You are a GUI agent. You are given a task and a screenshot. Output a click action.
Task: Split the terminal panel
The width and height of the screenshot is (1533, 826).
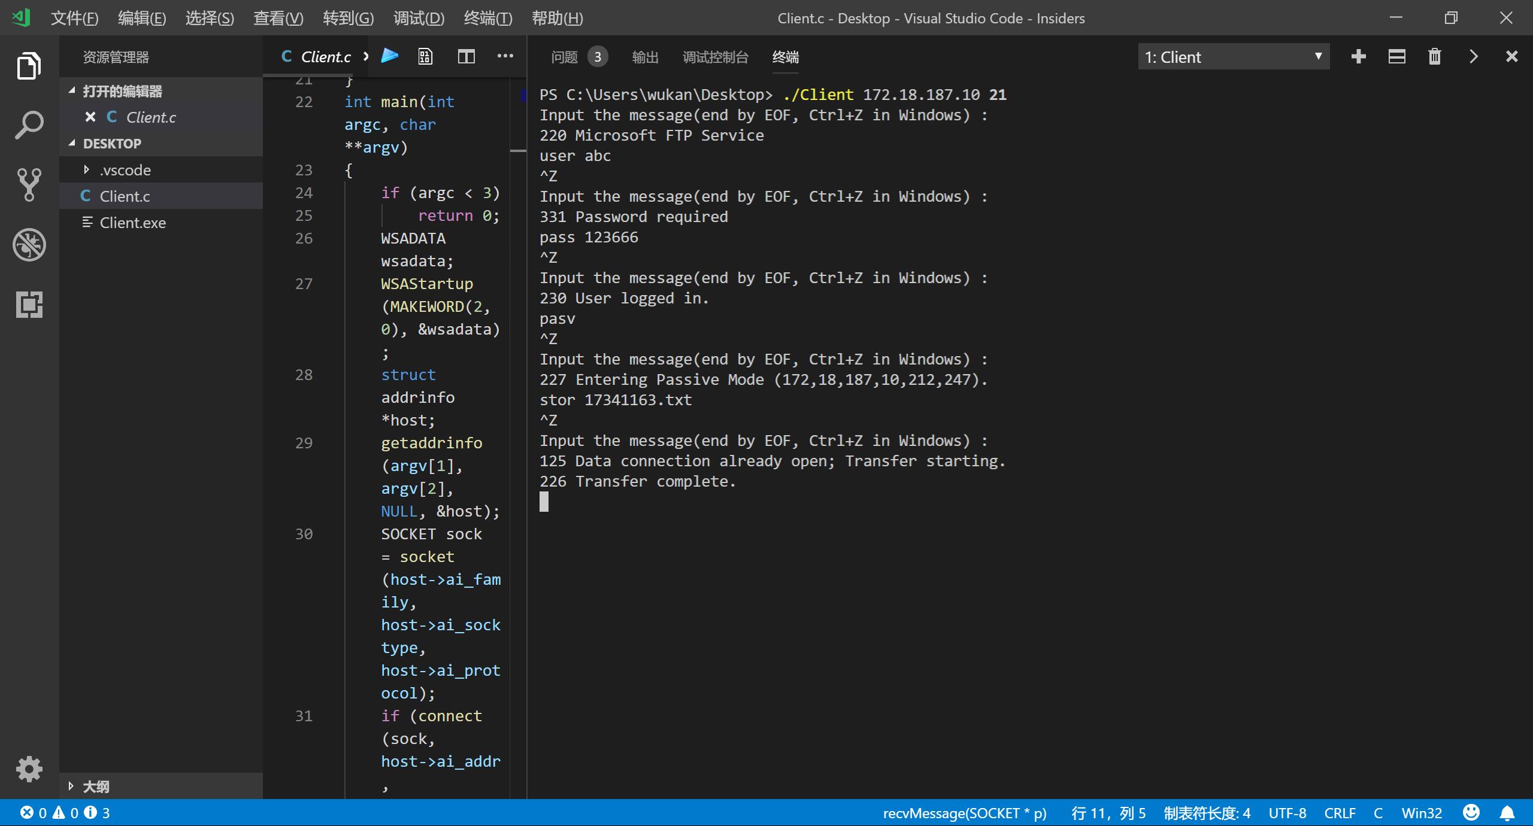coord(1396,57)
